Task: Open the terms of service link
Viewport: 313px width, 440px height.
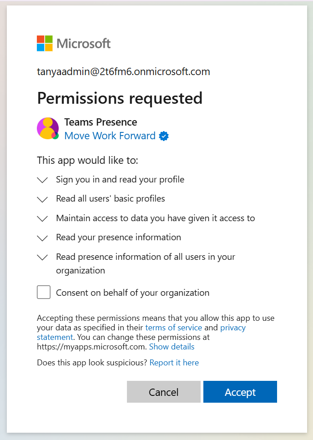Action: [173, 328]
